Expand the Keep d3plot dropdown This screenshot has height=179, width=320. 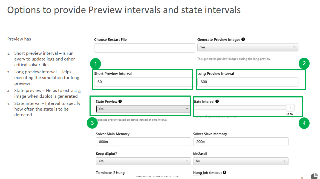coord(143,161)
